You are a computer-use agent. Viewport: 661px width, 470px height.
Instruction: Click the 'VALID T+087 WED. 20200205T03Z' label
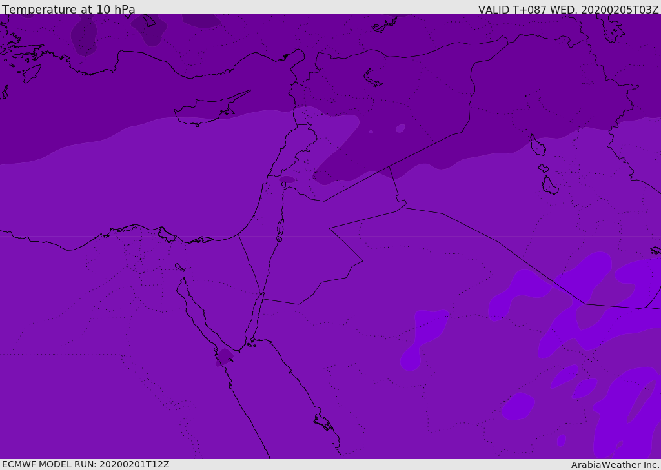(x=568, y=10)
